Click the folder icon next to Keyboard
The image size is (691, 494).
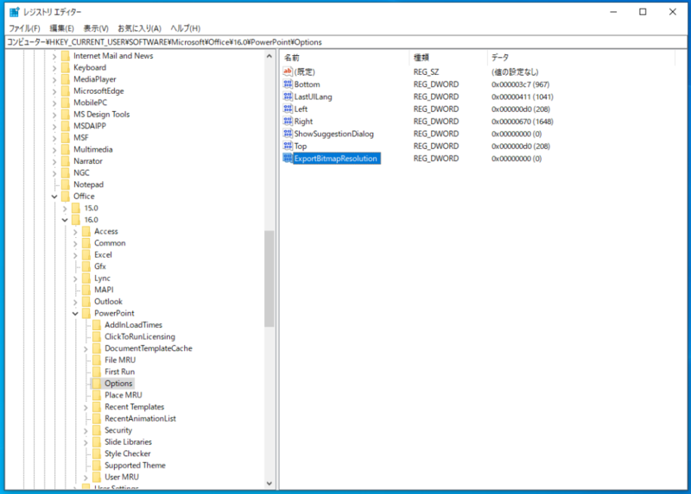(x=66, y=67)
